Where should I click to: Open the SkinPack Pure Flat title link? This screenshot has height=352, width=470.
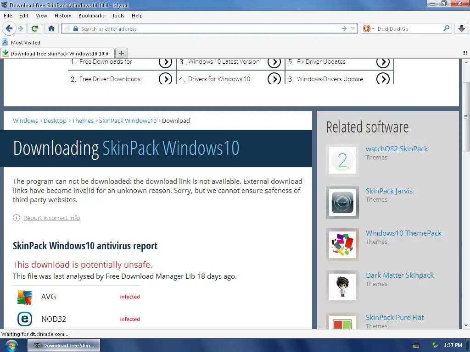pos(395,318)
